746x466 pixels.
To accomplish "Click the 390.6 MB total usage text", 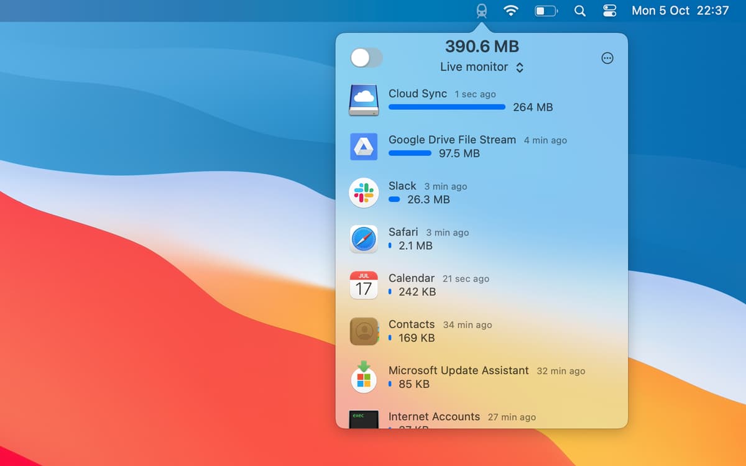I will click(x=482, y=46).
